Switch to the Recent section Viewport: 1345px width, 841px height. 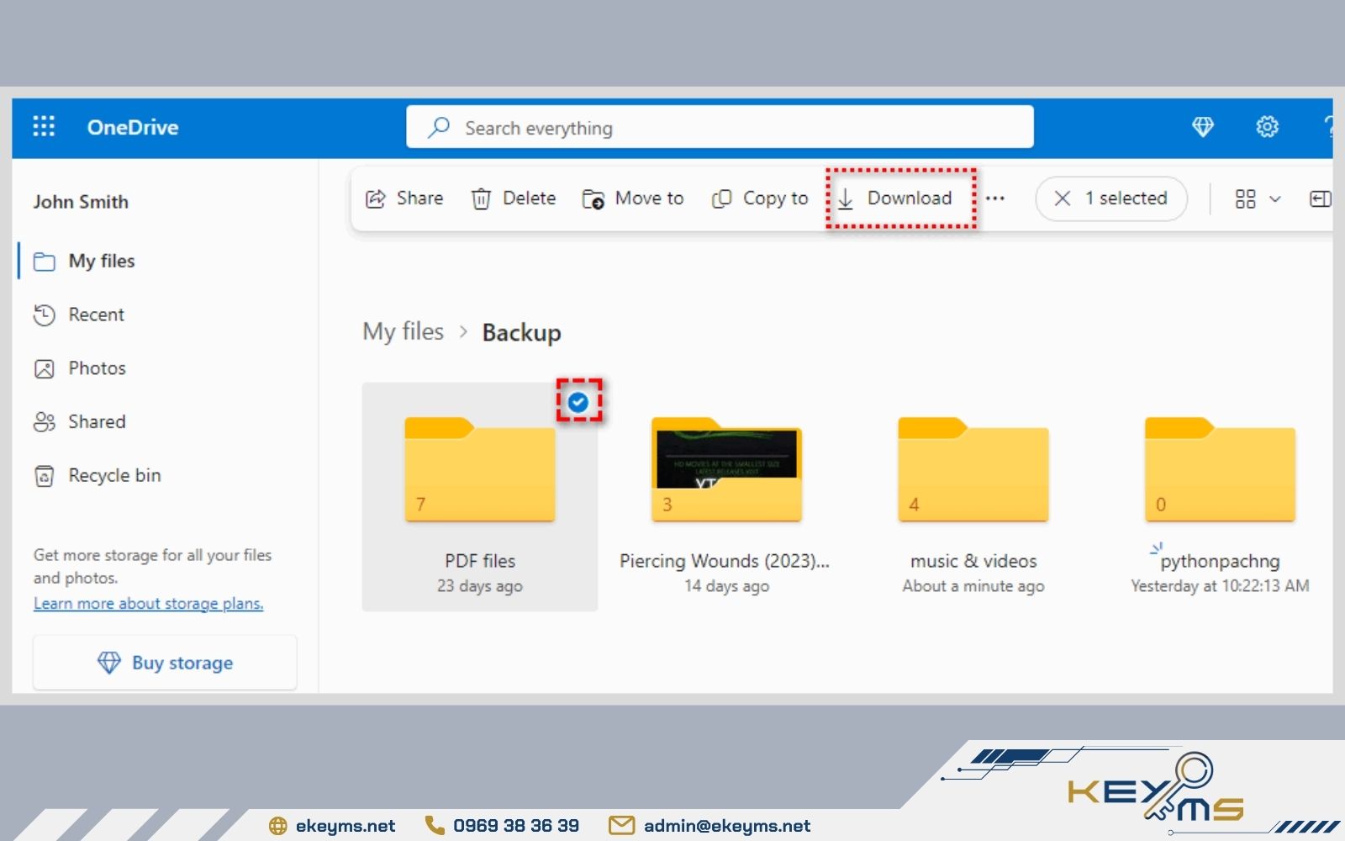coord(97,314)
